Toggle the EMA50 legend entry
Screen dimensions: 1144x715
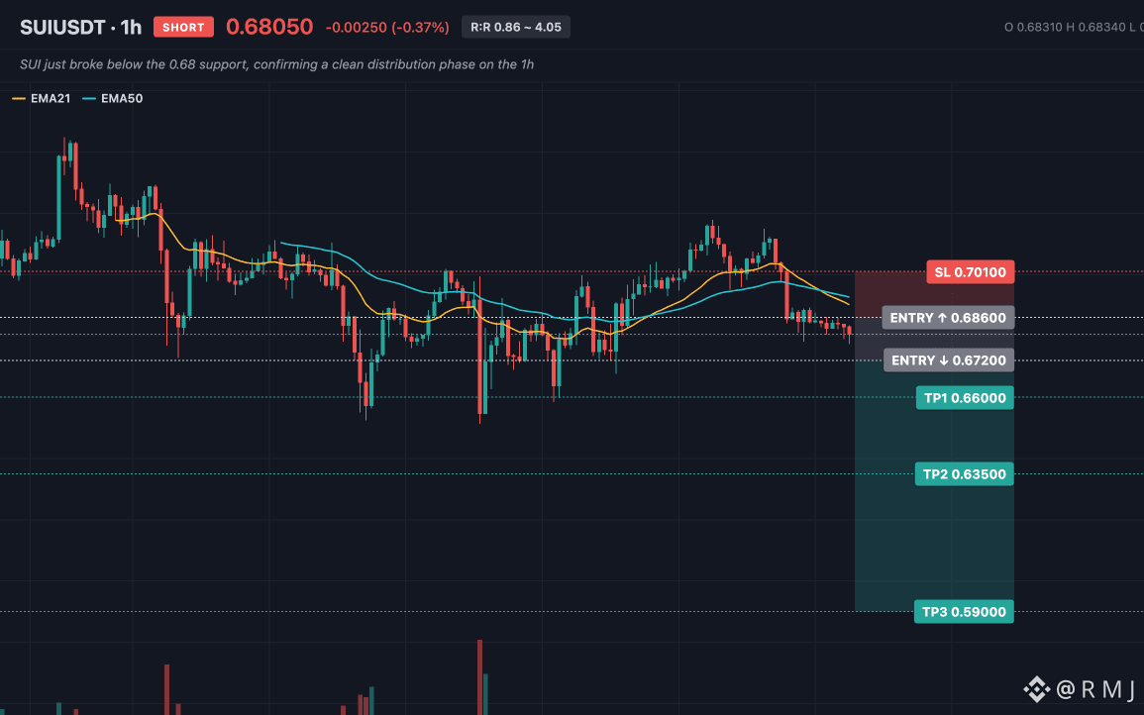click(112, 98)
